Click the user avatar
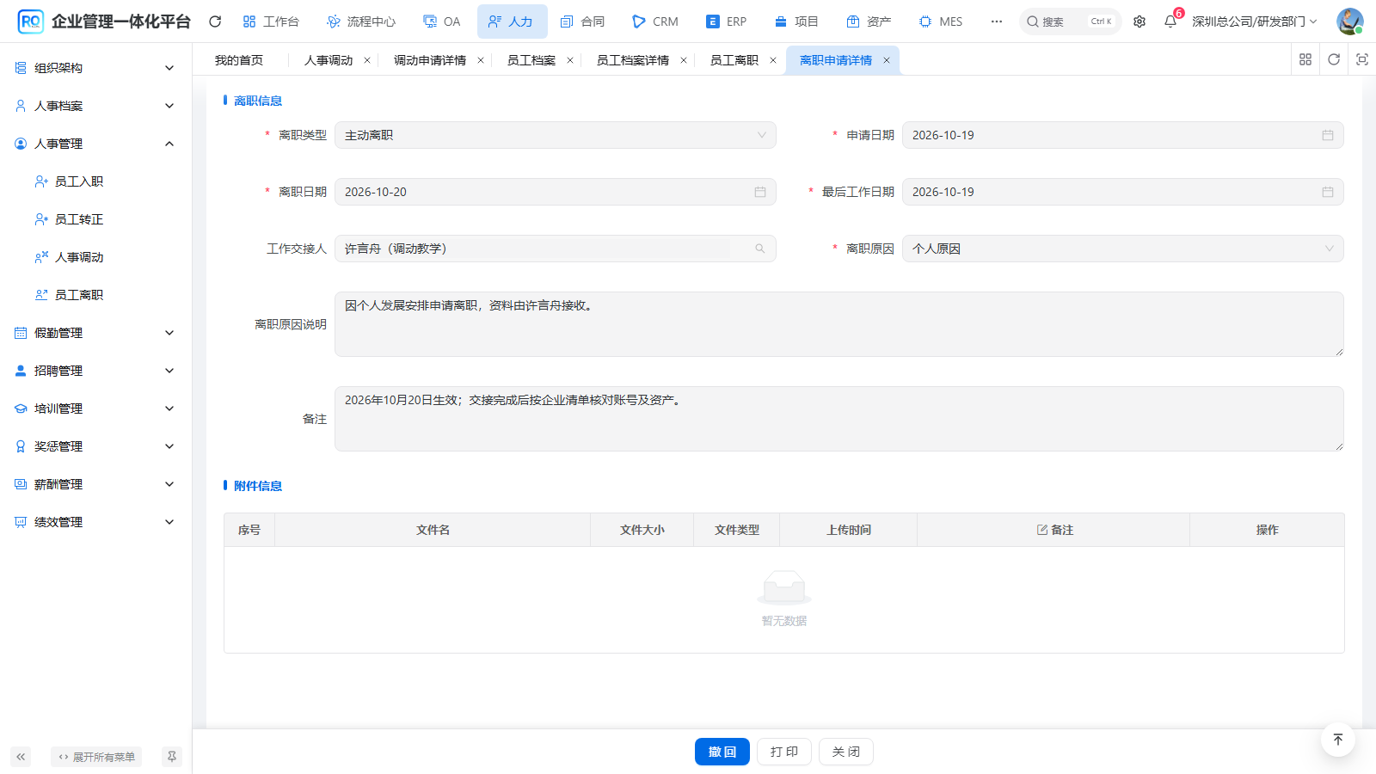 tap(1349, 21)
